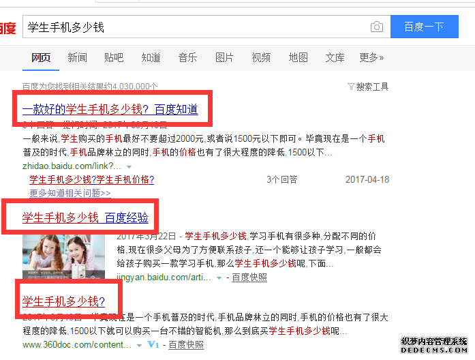The height and width of the screenshot is (360, 475).
Task: Open 搜索工具 filter options
Action: coord(368,87)
